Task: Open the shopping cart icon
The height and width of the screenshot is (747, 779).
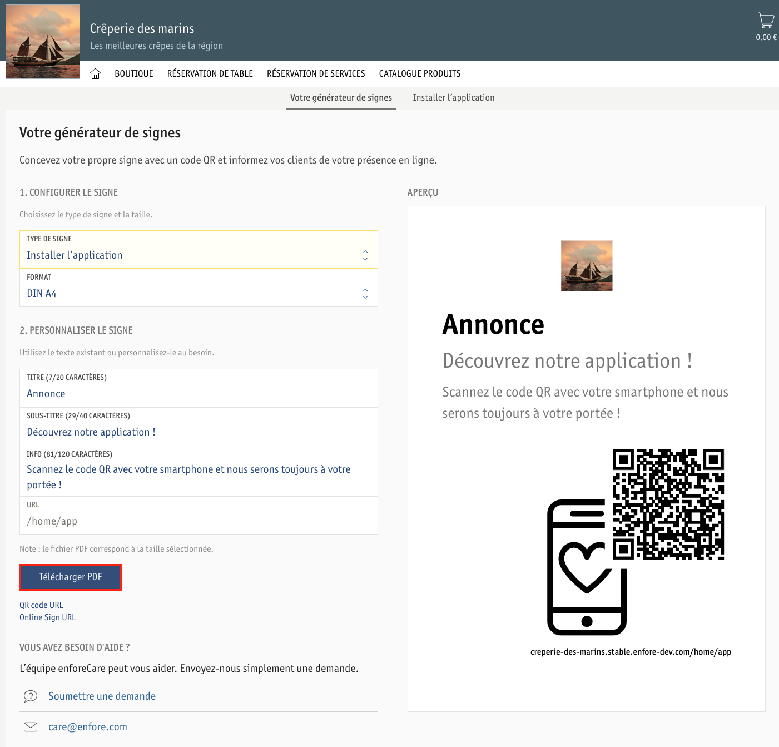Action: [766, 21]
